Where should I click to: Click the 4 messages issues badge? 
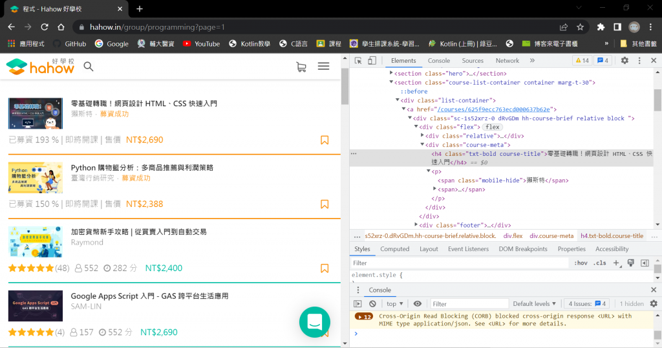(x=603, y=61)
